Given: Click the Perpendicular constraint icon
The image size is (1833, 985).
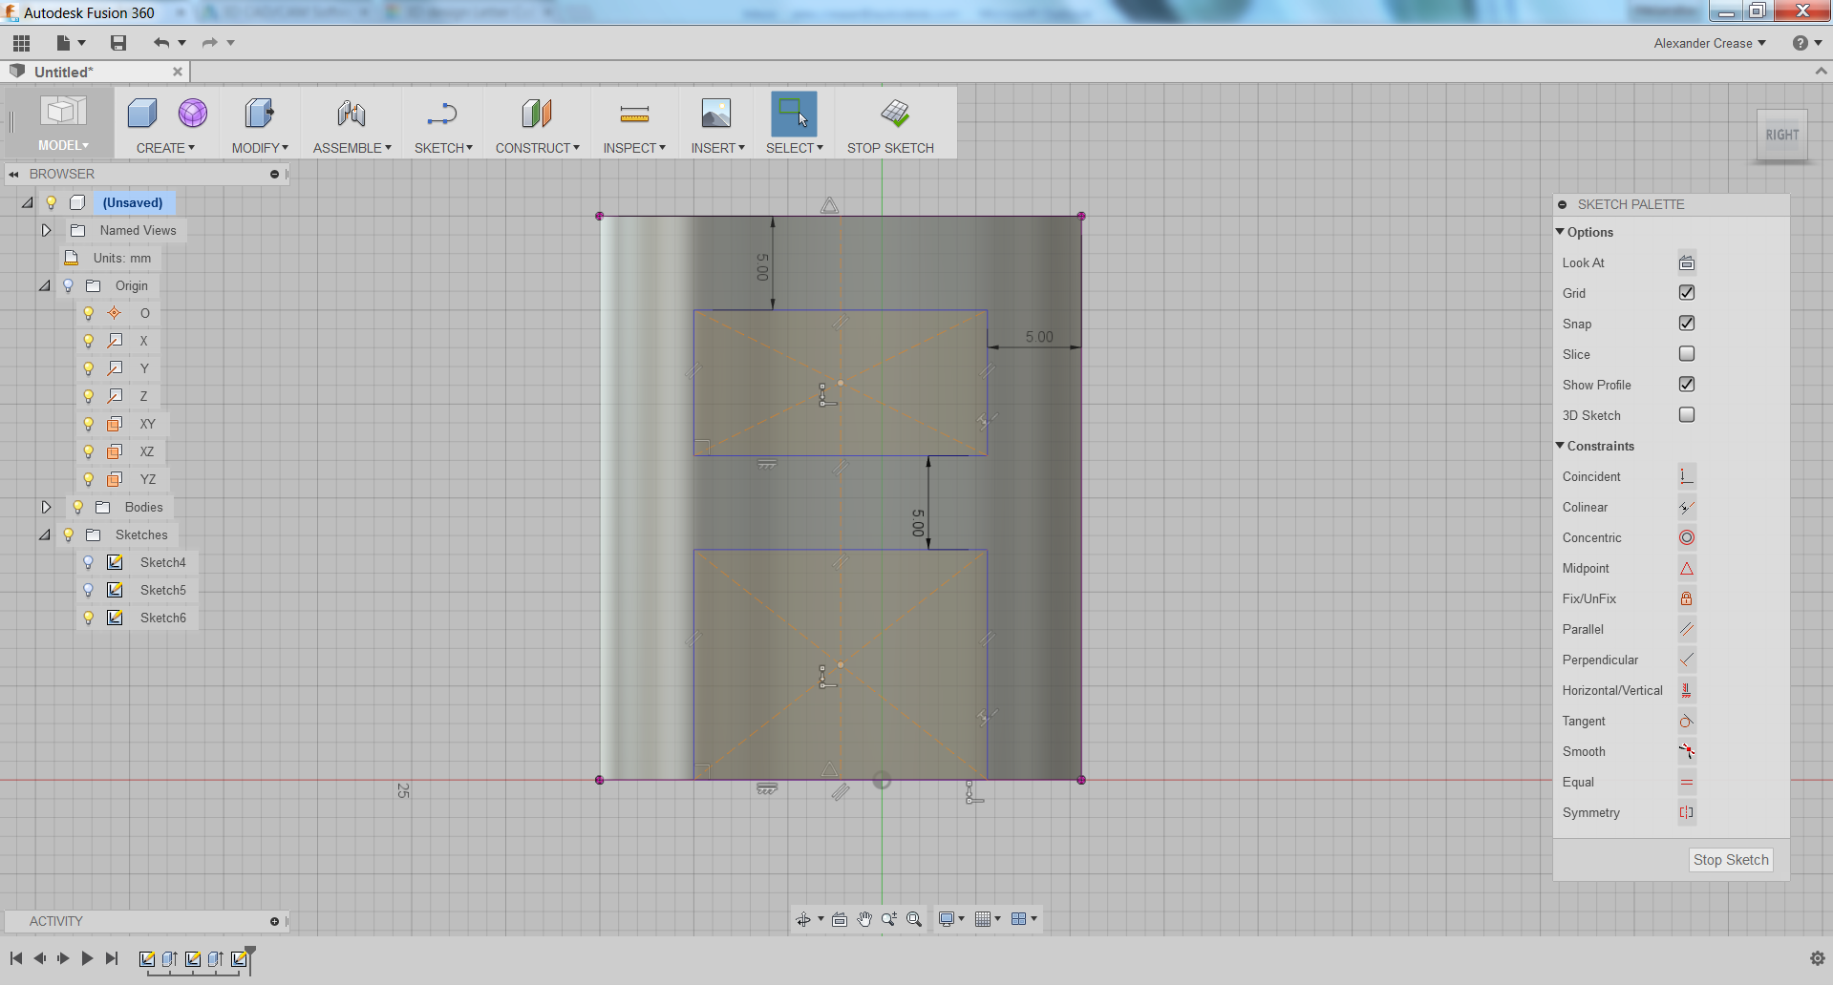Looking at the screenshot, I should 1686,660.
